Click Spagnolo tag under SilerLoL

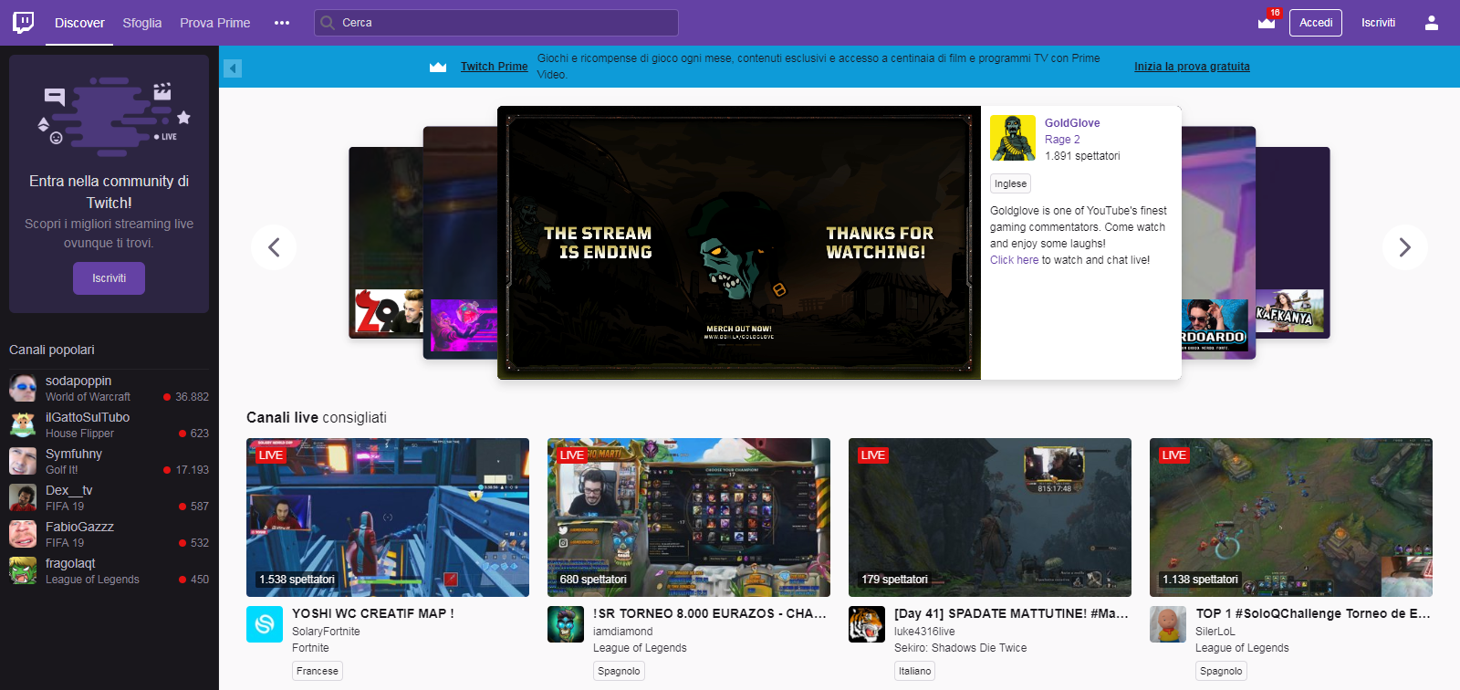coord(1221,671)
